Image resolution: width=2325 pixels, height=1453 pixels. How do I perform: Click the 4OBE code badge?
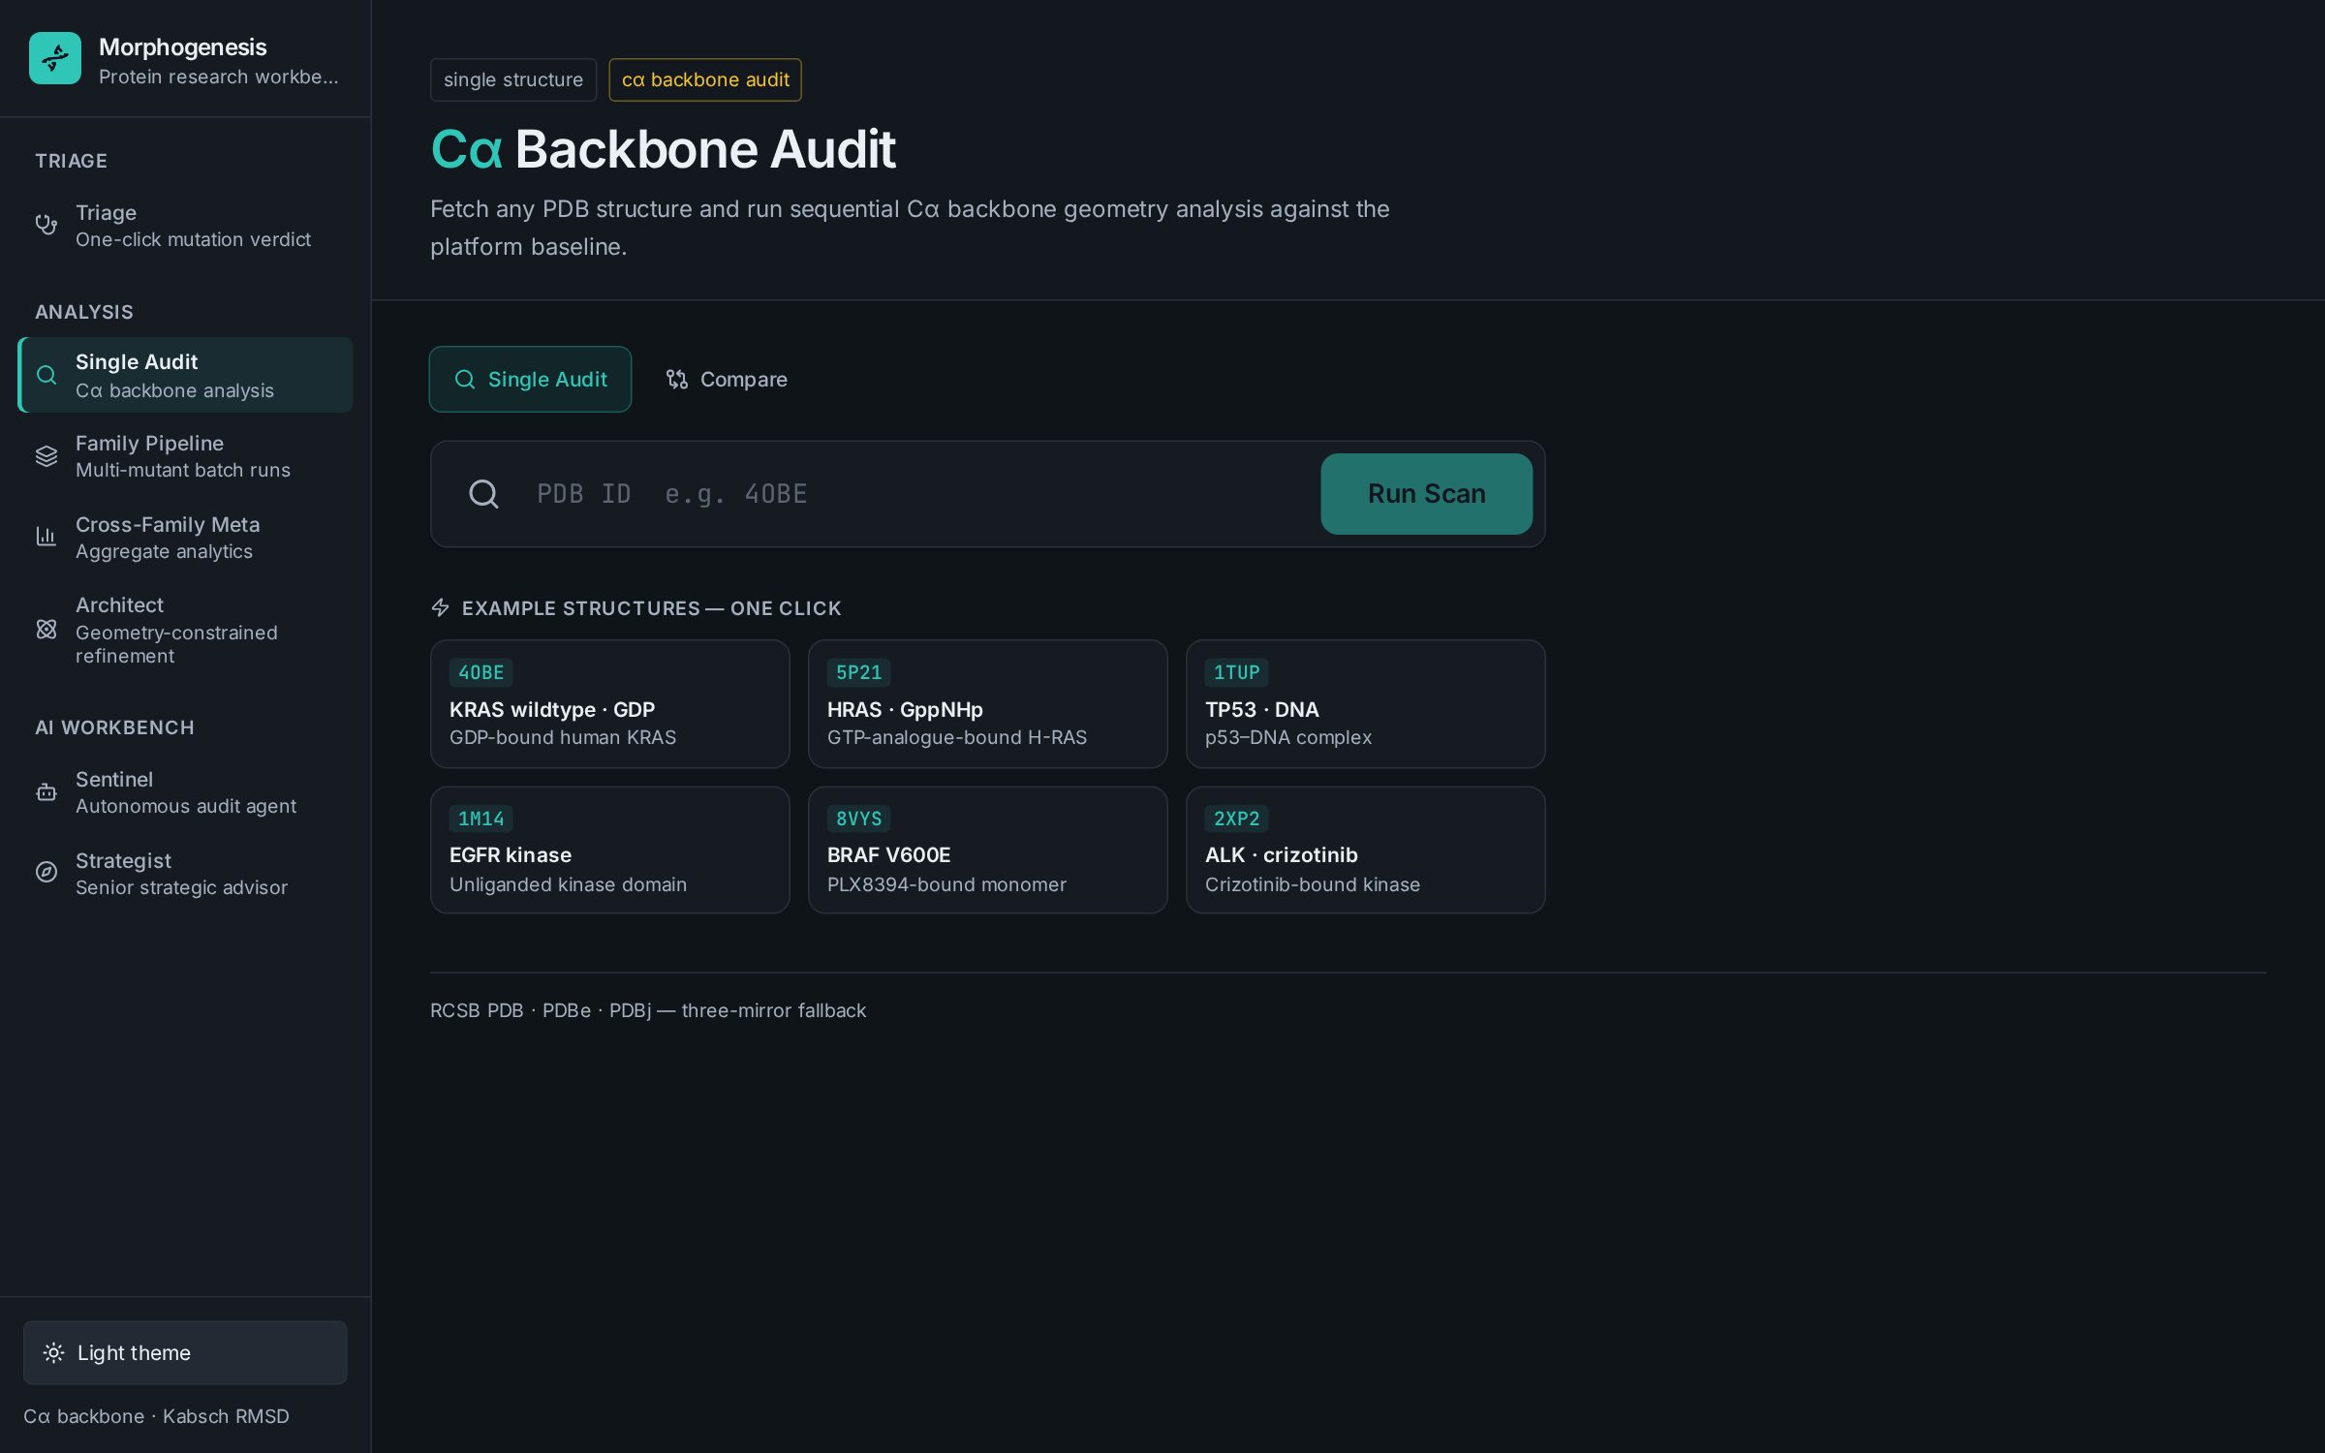click(x=480, y=672)
